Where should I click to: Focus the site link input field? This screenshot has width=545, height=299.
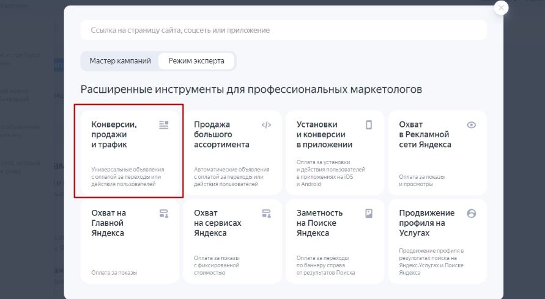[283, 30]
